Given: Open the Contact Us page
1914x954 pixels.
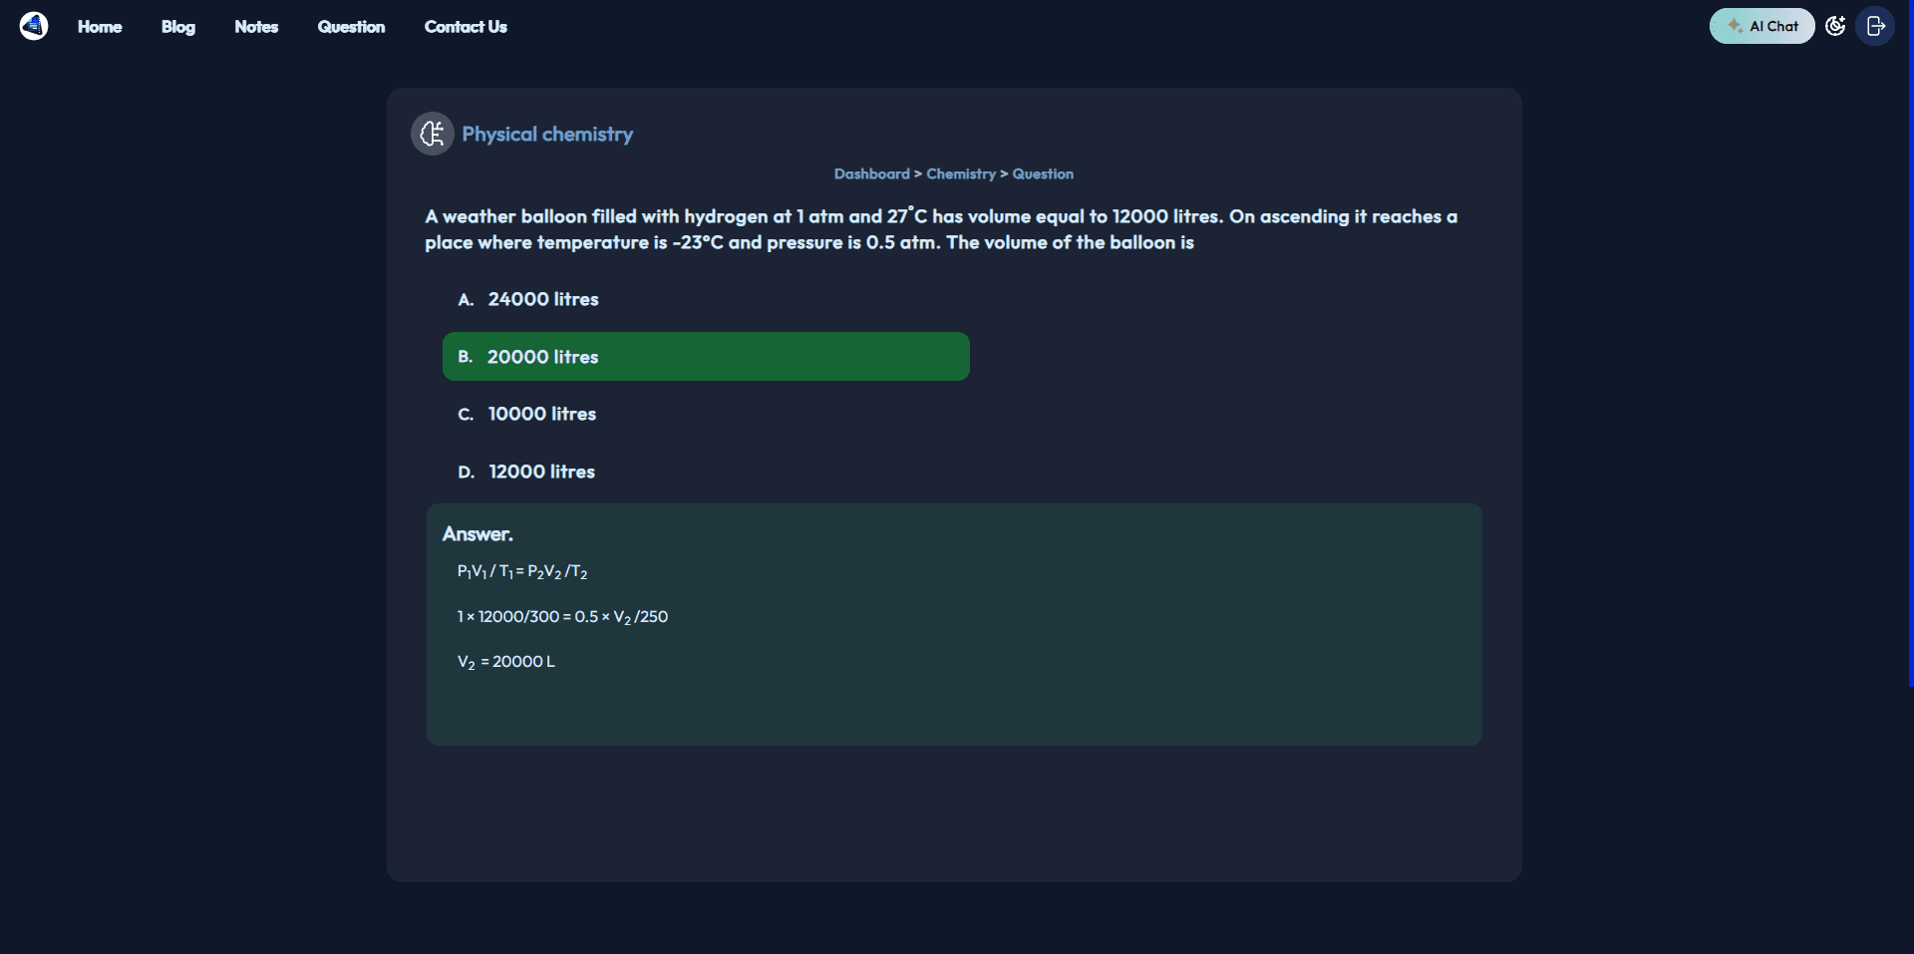Looking at the screenshot, I should (x=466, y=27).
